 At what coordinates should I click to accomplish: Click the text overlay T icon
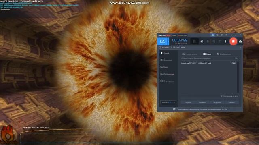[220, 41]
